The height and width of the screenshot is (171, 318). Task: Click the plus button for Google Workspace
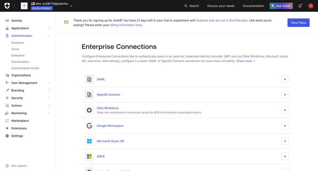coord(285,126)
